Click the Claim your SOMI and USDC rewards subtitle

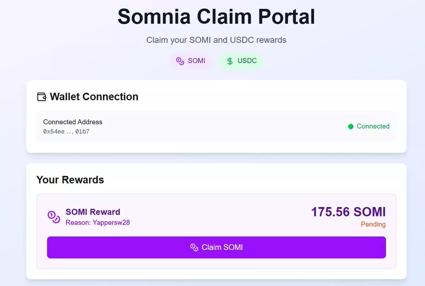click(x=216, y=40)
